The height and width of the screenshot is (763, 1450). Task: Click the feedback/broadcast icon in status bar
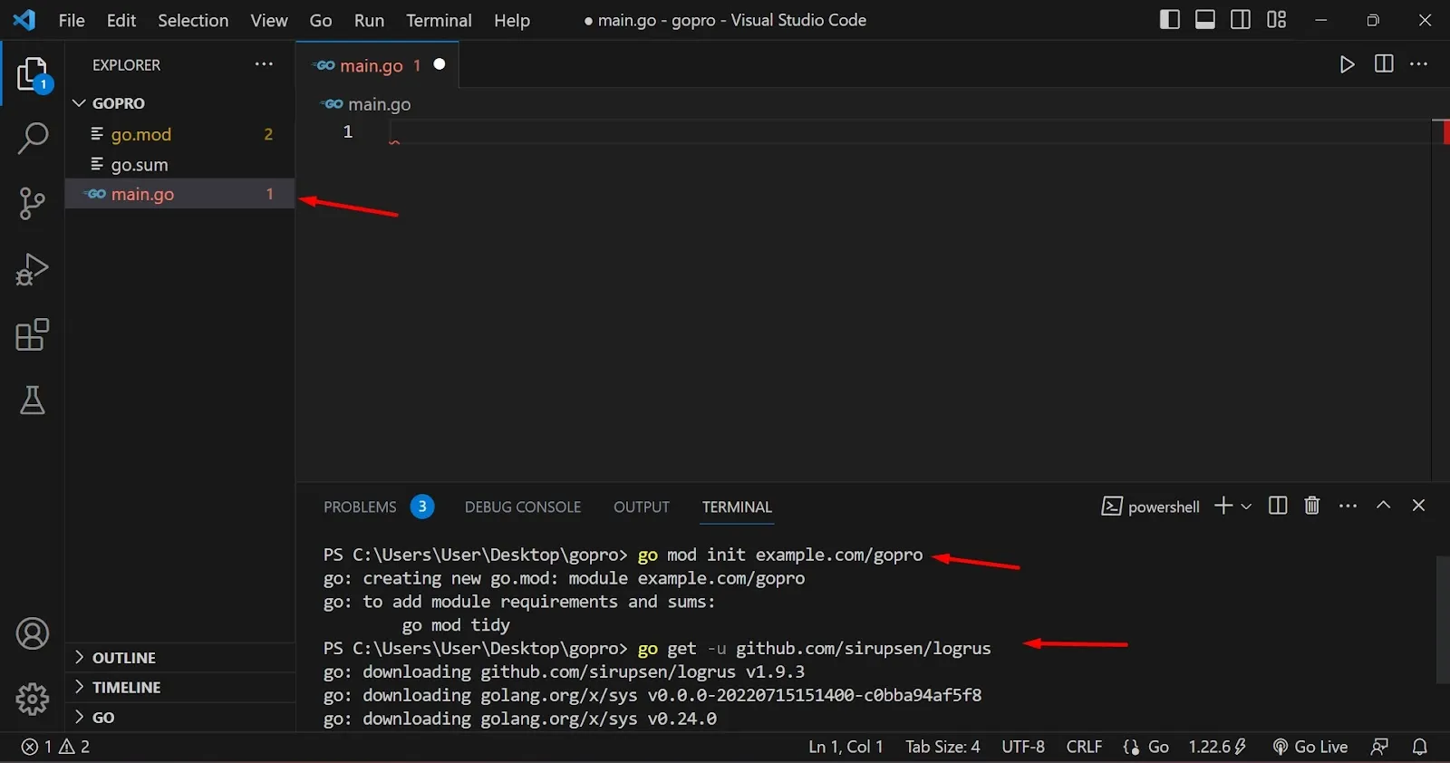(1379, 747)
